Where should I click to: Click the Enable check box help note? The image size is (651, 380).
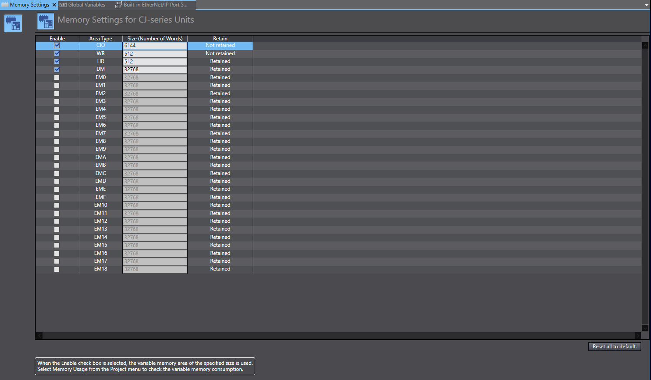point(145,366)
